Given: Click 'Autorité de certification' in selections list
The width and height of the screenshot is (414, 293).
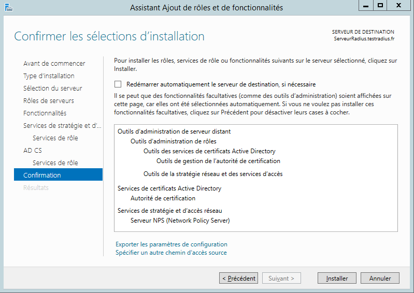Looking at the screenshot, I should tap(163, 198).
